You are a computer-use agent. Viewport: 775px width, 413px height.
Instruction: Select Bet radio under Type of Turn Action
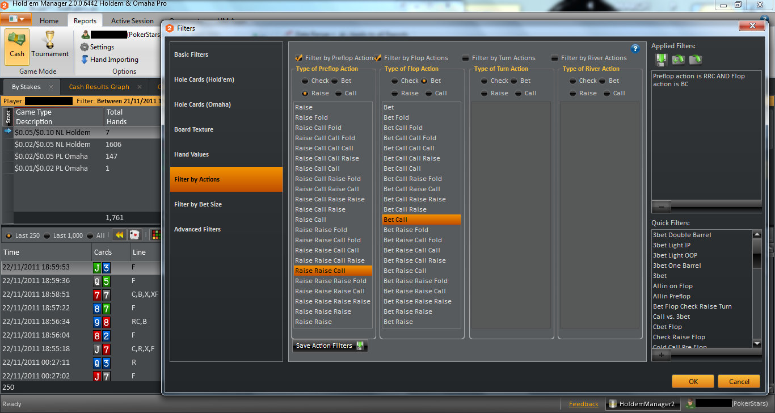click(515, 81)
